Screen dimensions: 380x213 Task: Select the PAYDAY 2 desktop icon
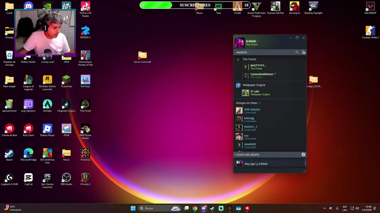coord(85,32)
